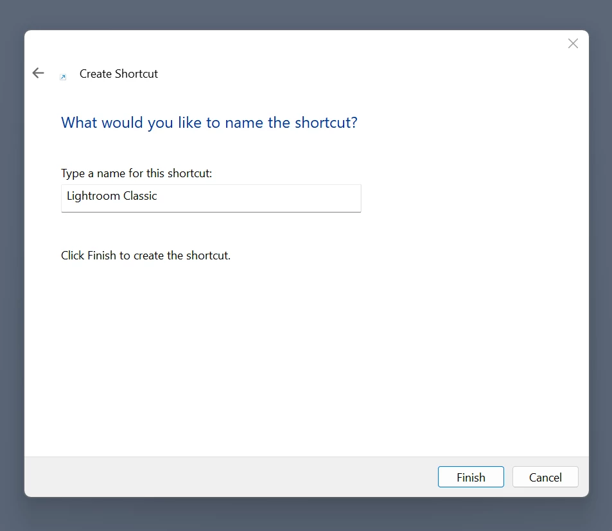The image size is (612, 531).
Task: Click the shortcut name input field
Action: pyautogui.click(x=211, y=198)
